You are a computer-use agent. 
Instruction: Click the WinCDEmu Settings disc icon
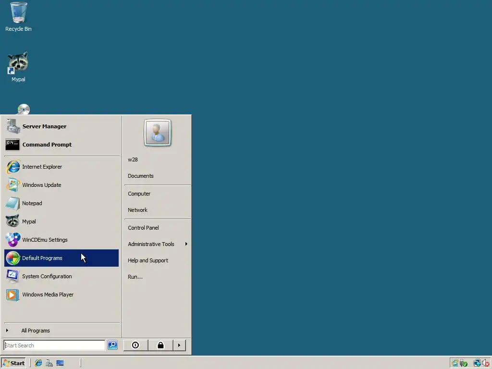pos(13,240)
